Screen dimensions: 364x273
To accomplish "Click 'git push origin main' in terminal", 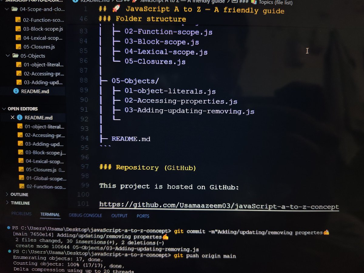I will coord(205,256).
